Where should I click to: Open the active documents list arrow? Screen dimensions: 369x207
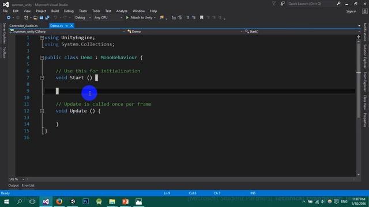click(x=359, y=26)
